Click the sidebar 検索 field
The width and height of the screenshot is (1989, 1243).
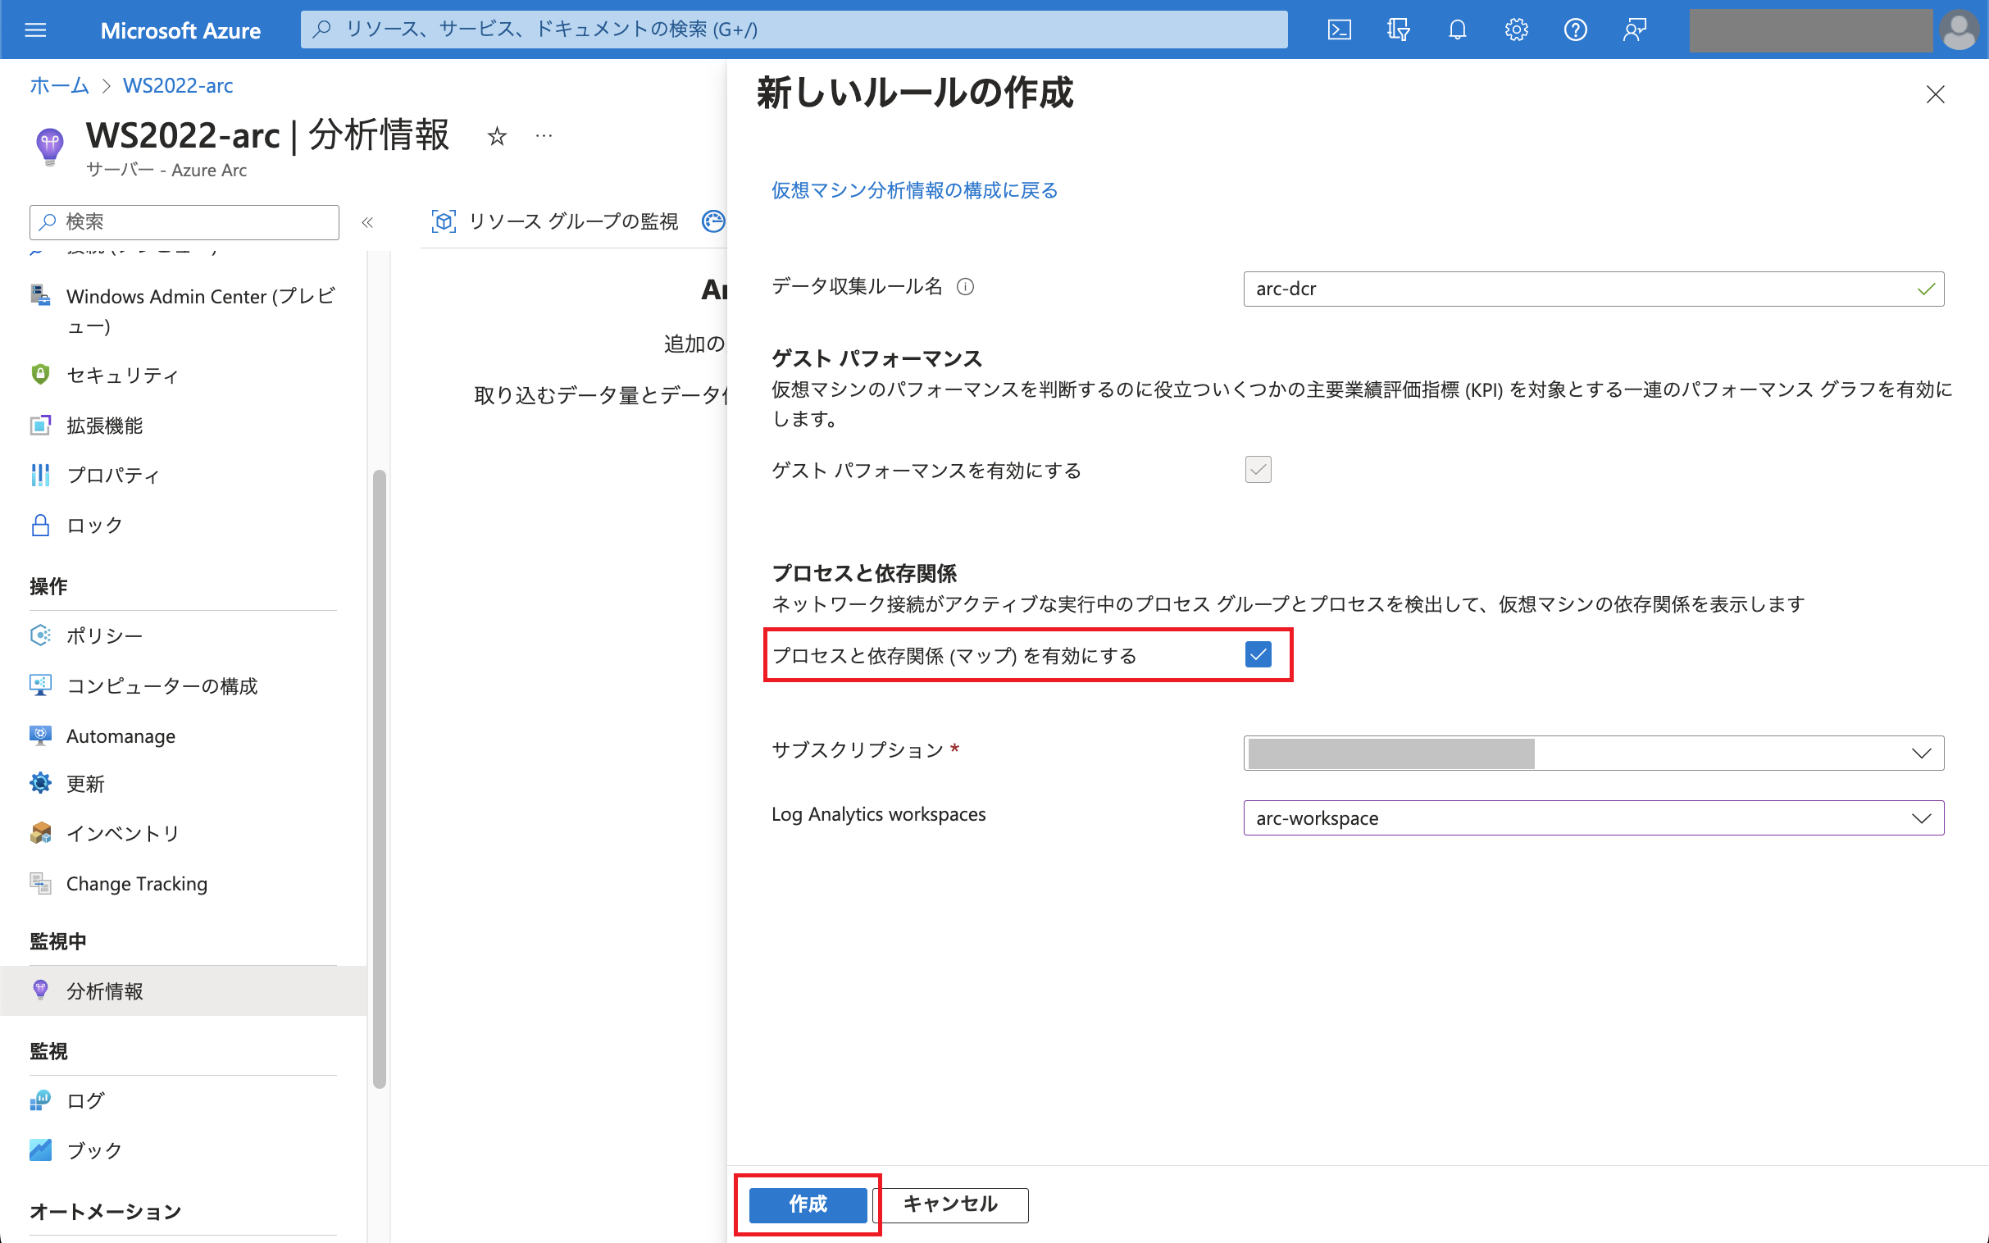click(184, 222)
